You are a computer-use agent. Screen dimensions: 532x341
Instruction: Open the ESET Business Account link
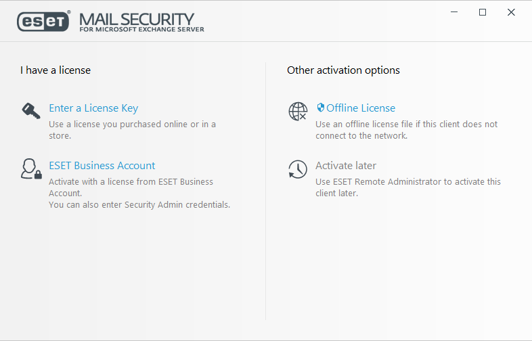[102, 166]
